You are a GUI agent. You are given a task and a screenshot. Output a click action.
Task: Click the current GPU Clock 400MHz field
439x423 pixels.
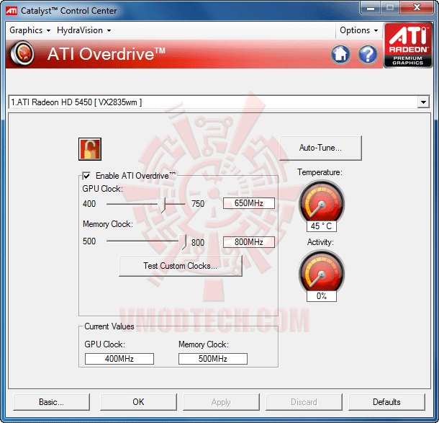click(x=119, y=359)
